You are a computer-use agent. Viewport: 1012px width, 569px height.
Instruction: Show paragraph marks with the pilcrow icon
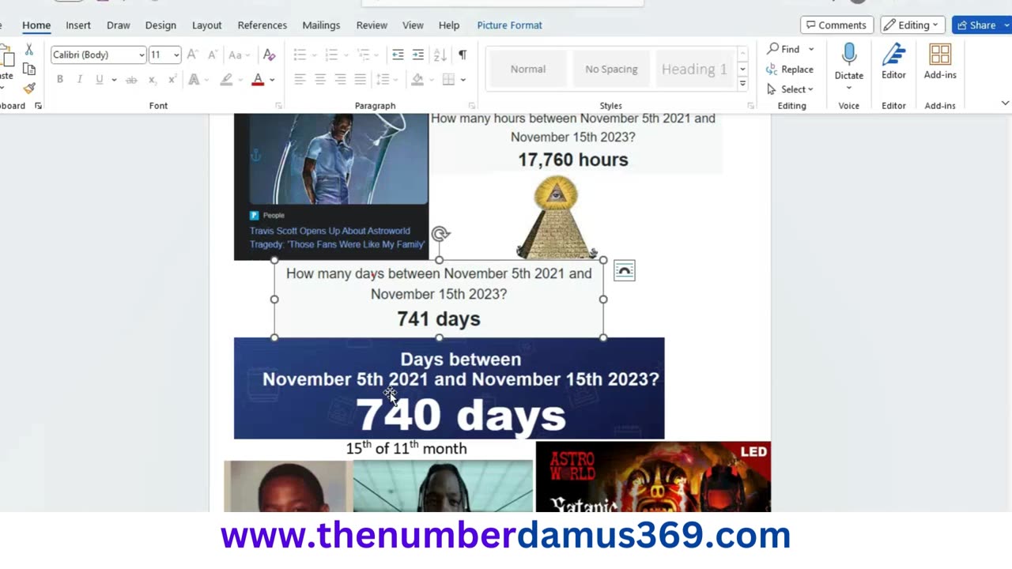pos(463,55)
